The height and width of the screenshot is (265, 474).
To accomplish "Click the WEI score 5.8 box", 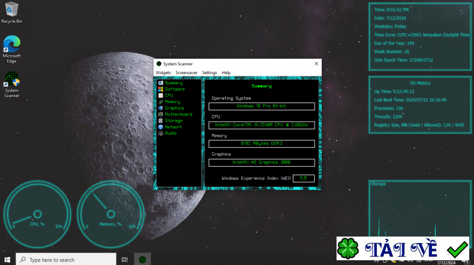I will [x=303, y=178].
